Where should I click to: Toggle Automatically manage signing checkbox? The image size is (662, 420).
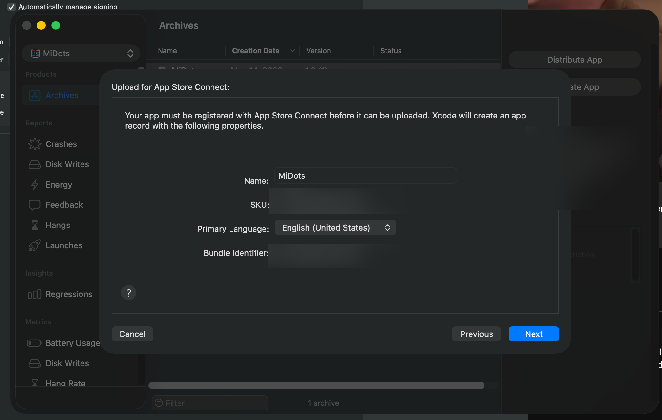click(11, 7)
